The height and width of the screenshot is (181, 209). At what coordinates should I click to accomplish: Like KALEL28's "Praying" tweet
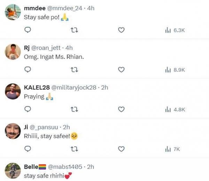click(x=121, y=110)
